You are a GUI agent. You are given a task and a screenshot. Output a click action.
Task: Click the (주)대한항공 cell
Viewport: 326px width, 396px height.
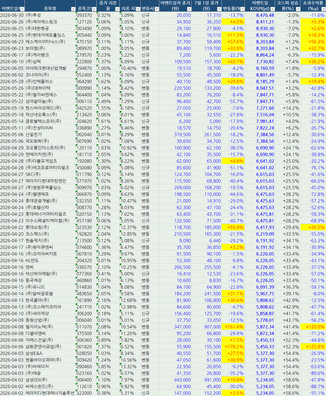click(x=50, y=28)
